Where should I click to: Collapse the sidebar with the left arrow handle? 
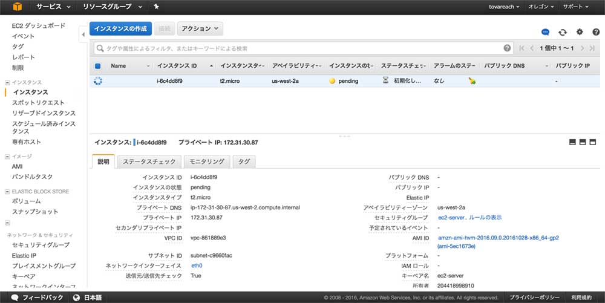point(83,34)
